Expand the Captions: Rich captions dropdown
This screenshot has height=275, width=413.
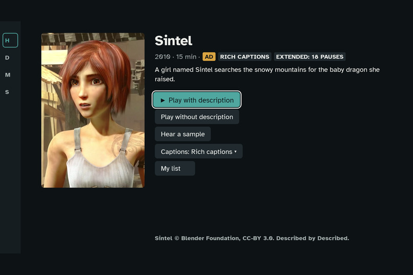tap(199, 151)
